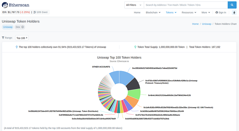Click the orange UNI Timelock pie slice
239x131 pixels.
pyautogui.click(x=132, y=101)
